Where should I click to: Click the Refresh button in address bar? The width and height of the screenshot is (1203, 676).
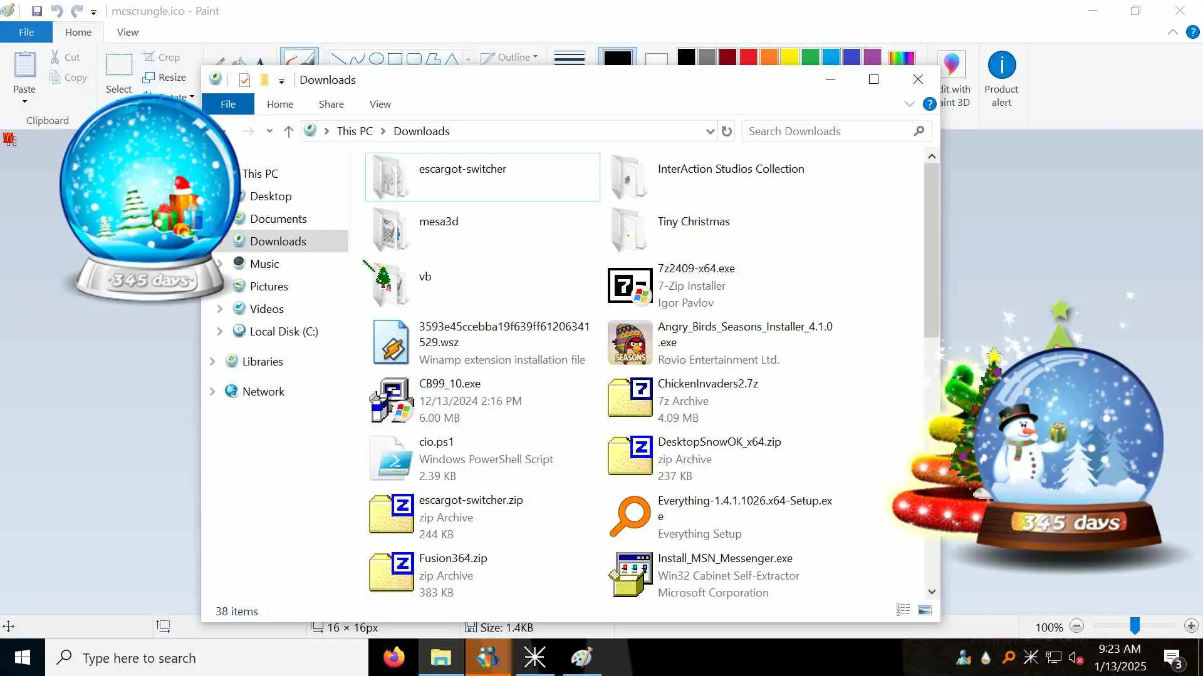(726, 131)
